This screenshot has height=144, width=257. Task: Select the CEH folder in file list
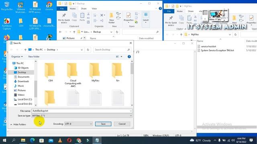(x=50, y=72)
